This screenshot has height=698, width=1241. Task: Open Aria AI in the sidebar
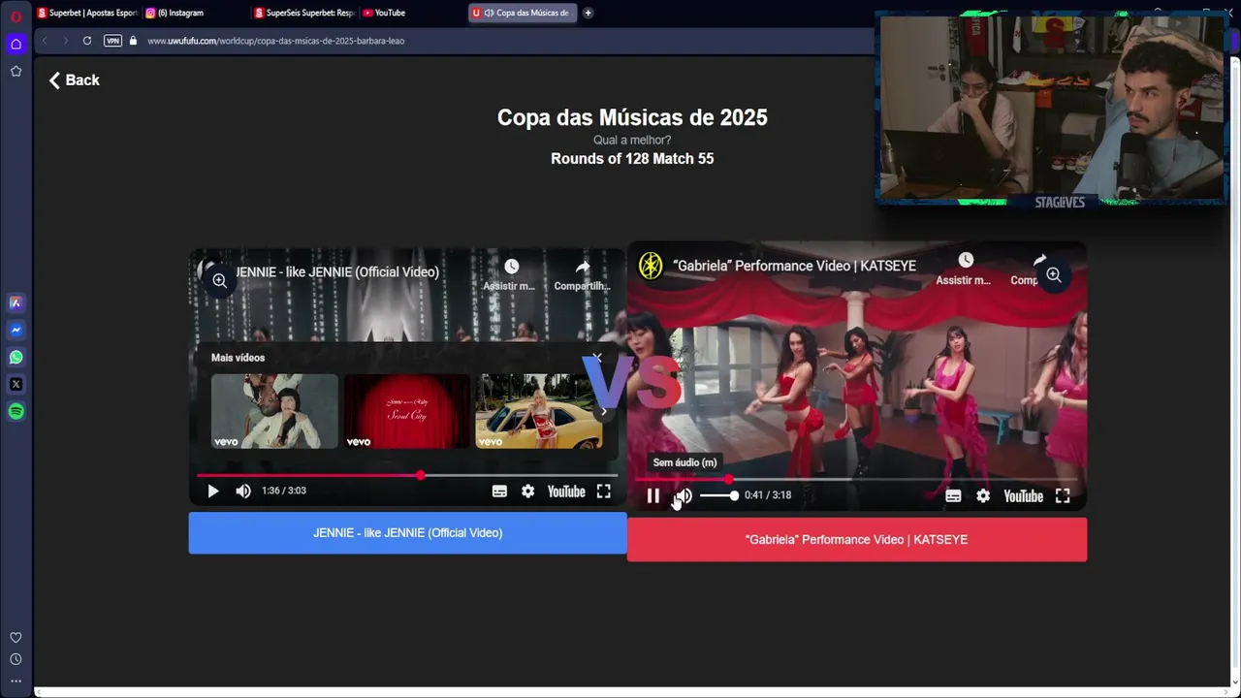pyautogui.click(x=16, y=302)
